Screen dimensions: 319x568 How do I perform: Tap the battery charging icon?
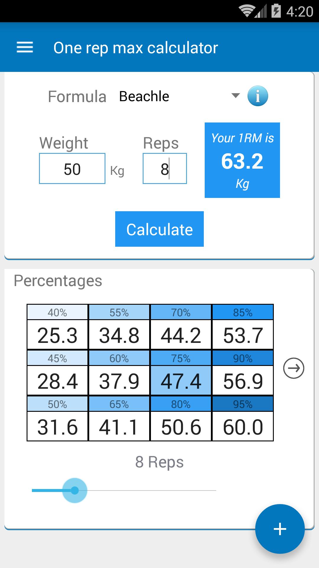click(276, 11)
